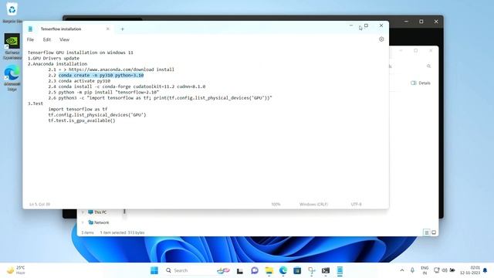494x278 pixels.
Task: Click '1.GPU Drivers update' line
Action: pos(53,59)
